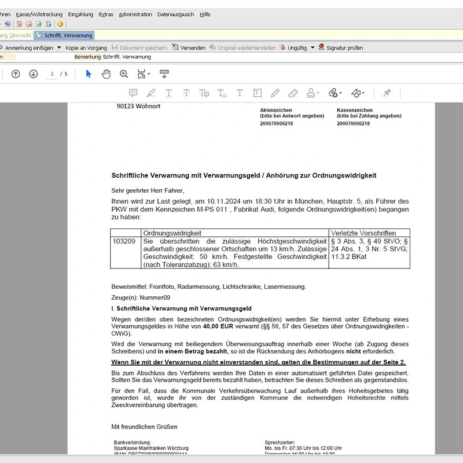Open the Extras menu

[x=106, y=14]
